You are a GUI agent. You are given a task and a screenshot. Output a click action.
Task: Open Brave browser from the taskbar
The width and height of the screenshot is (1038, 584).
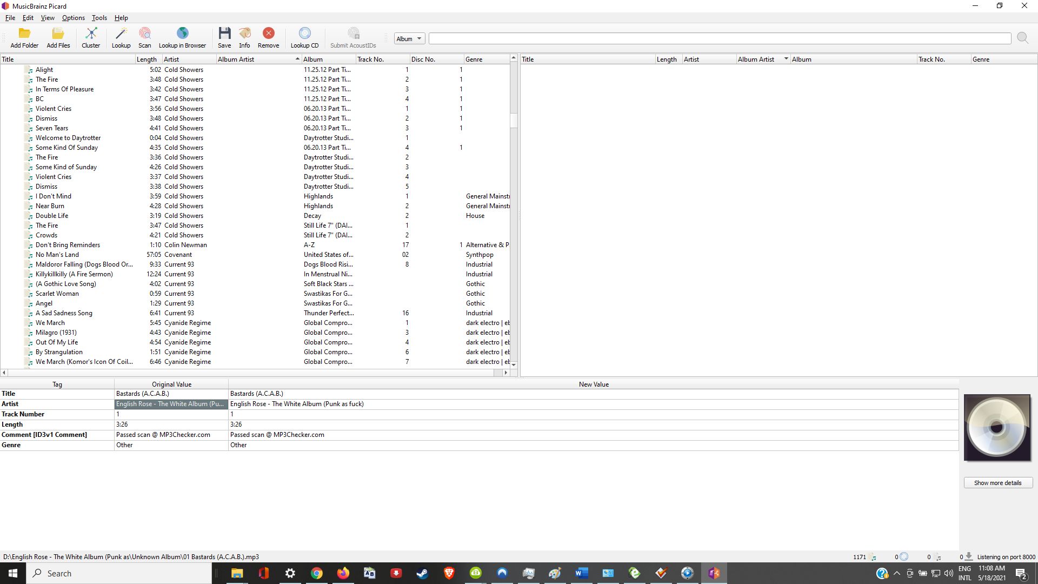click(449, 573)
